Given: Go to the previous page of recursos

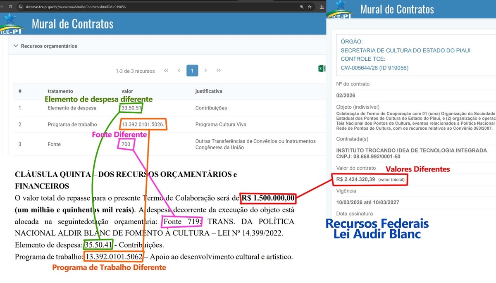Looking at the screenshot, I should click(x=179, y=71).
